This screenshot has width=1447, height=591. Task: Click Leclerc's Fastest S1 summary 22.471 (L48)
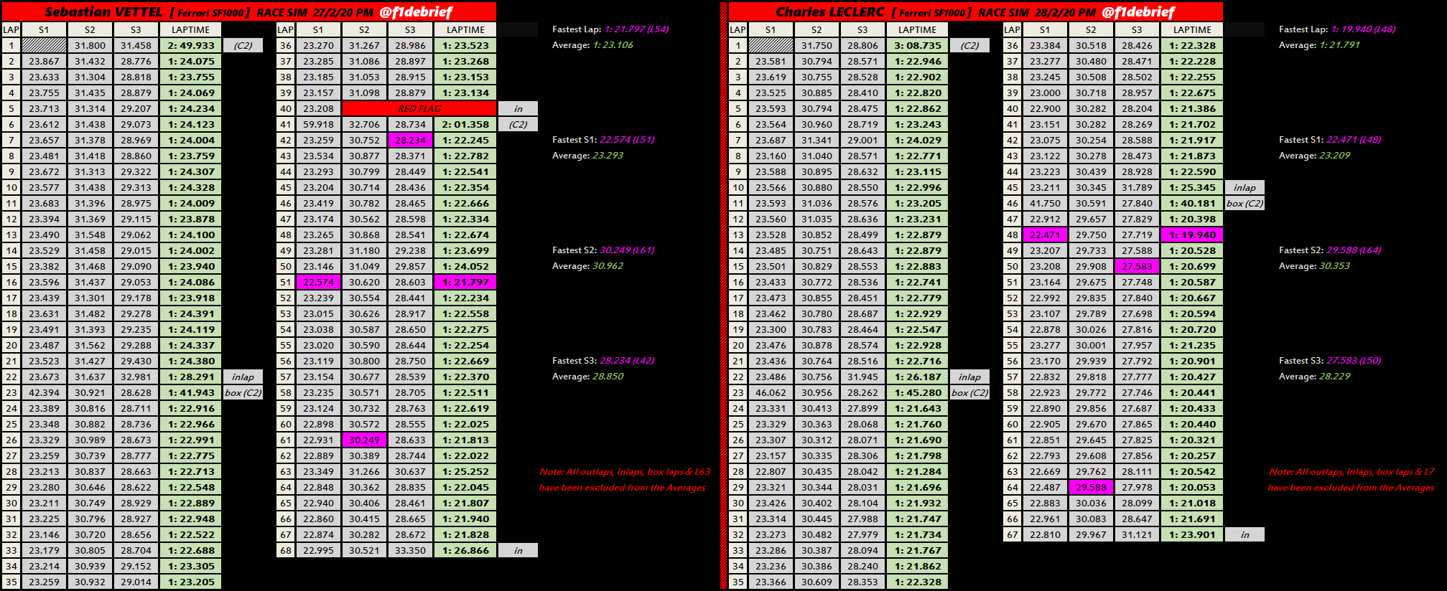1354,140
